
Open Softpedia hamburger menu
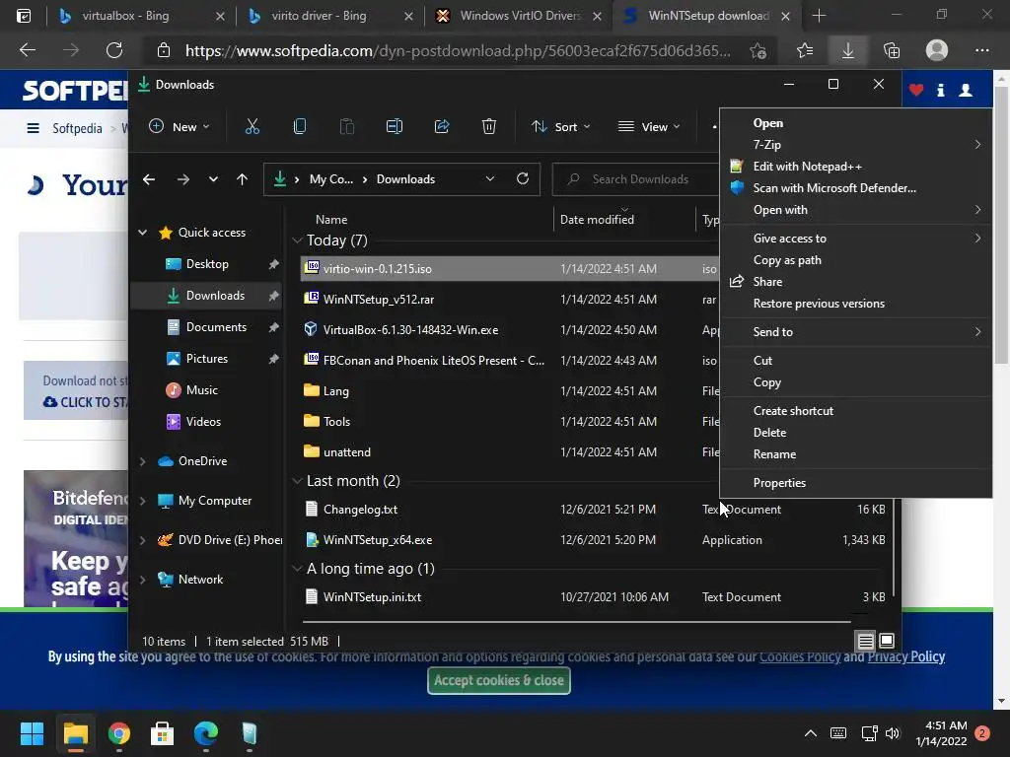[33, 128]
